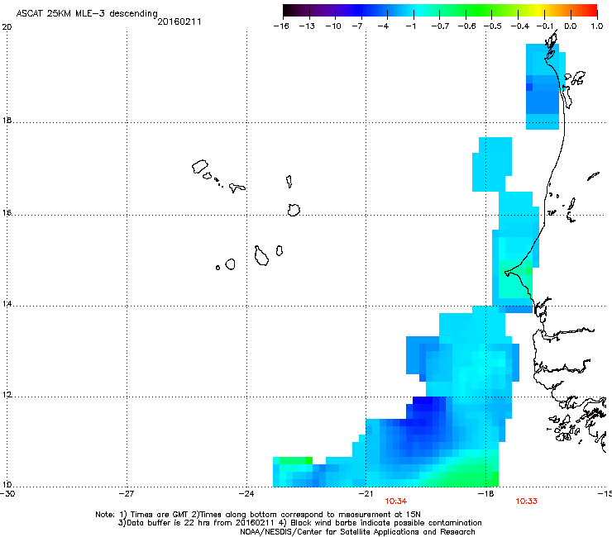Click the title 'ASCAT 25KM MLE-3 descending'
This screenshot has width=612, height=537.
(87, 13)
